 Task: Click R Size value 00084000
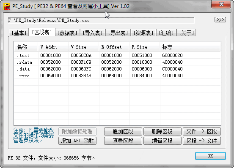(x=142, y=76)
